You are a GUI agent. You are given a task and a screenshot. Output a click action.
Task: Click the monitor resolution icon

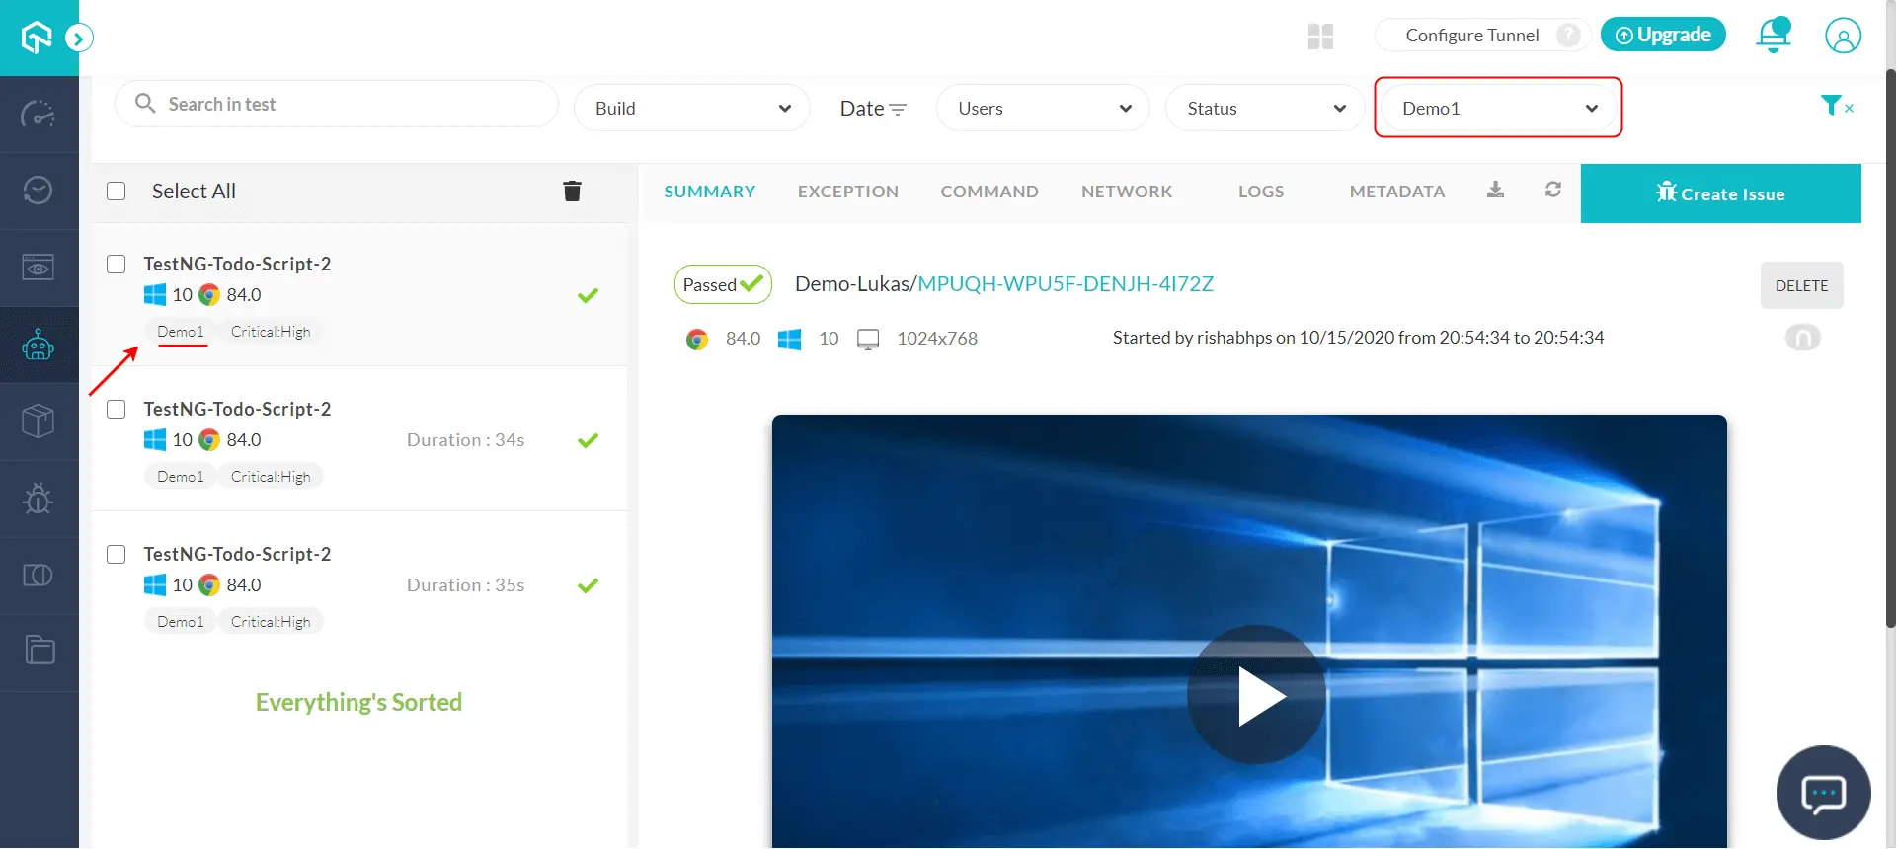(x=868, y=340)
